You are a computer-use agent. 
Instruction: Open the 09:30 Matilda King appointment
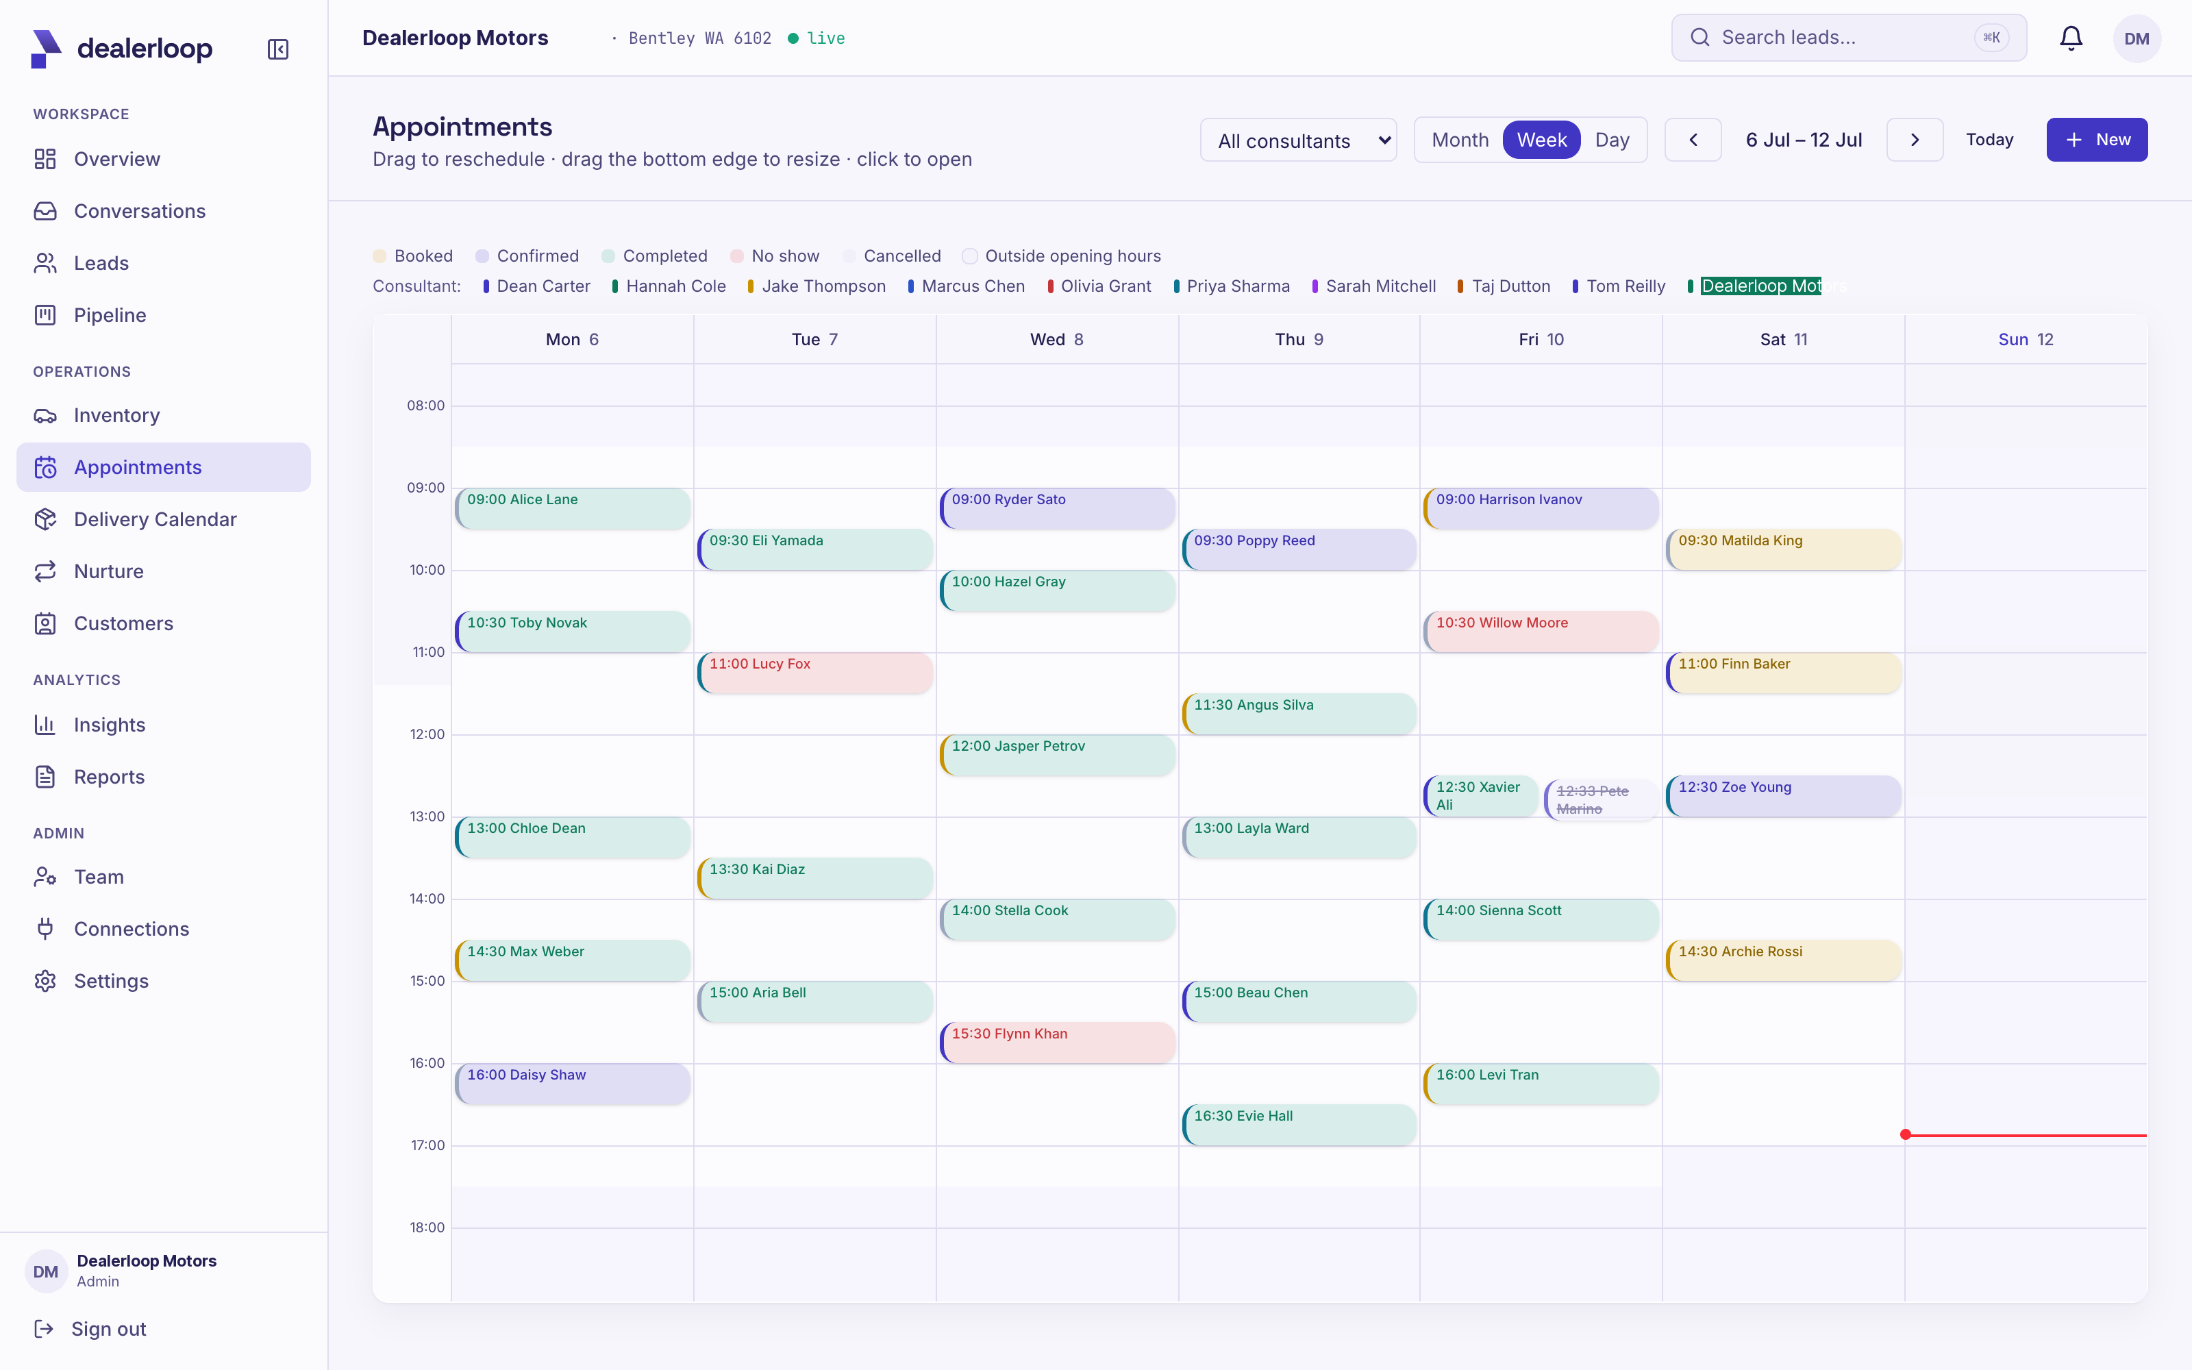[x=1784, y=549]
